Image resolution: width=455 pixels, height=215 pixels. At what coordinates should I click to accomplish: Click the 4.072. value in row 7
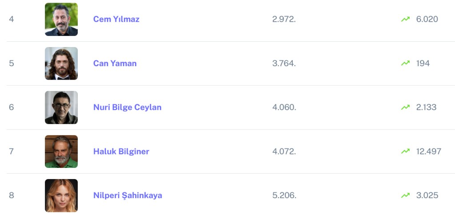pyautogui.click(x=284, y=151)
